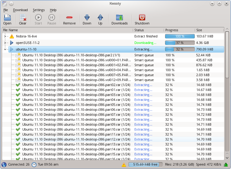This screenshot has width=231, height=169.
Task: Click 'Speed: 472 KiB/s' in status bar
Action: click(x=208, y=164)
